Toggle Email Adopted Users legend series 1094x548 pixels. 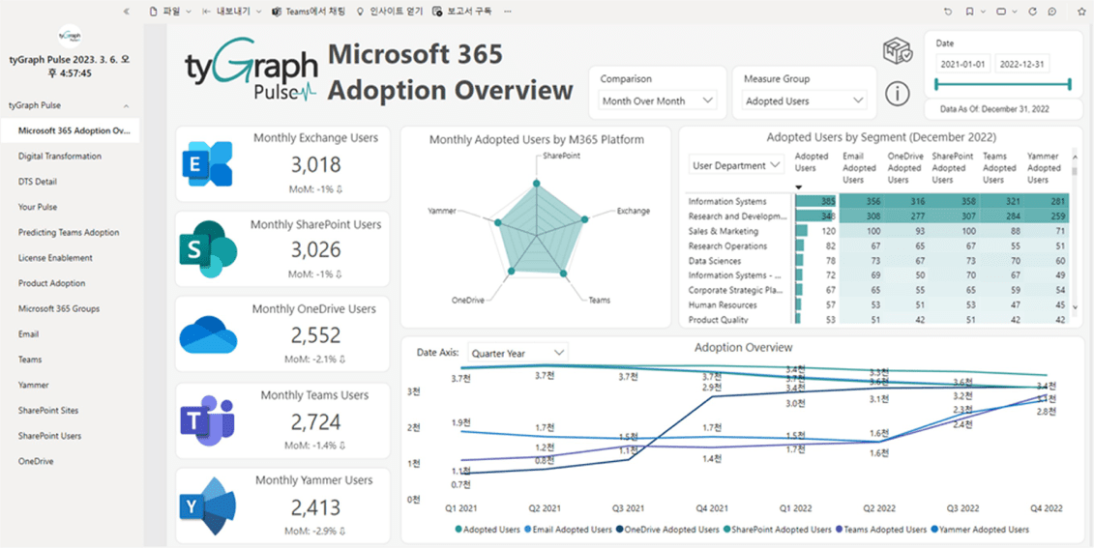(570, 530)
